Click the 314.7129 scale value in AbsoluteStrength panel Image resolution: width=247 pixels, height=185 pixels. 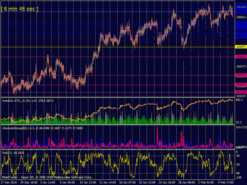241,127
